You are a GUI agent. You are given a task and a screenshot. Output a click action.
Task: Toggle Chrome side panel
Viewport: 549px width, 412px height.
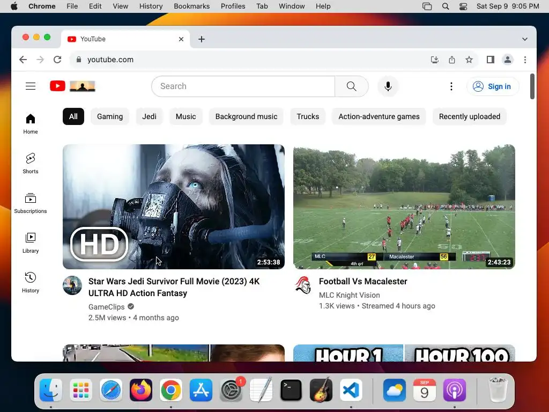tap(491, 60)
